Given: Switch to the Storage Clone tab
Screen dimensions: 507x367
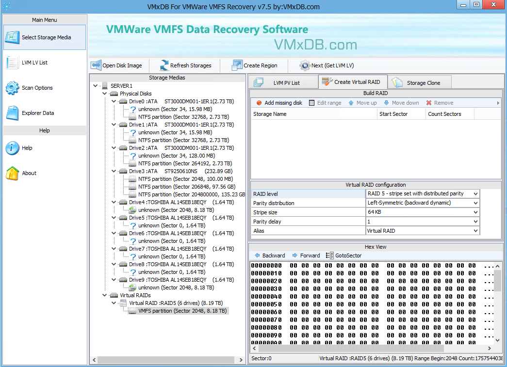Looking at the screenshot, I should [x=419, y=83].
